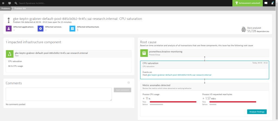Click the purple Affected applications icon
The height and width of the screenshot is (121, 278).
click(9, 28)
